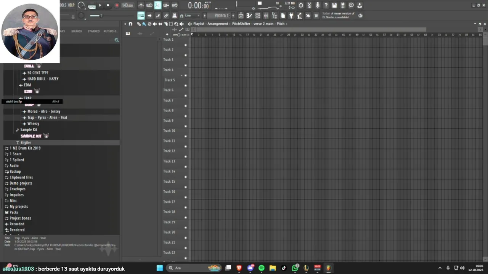
Task: Select the playlist playback speaker tool
Action: pos(181,24)
